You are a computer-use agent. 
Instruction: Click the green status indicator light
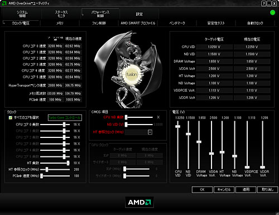272,13
